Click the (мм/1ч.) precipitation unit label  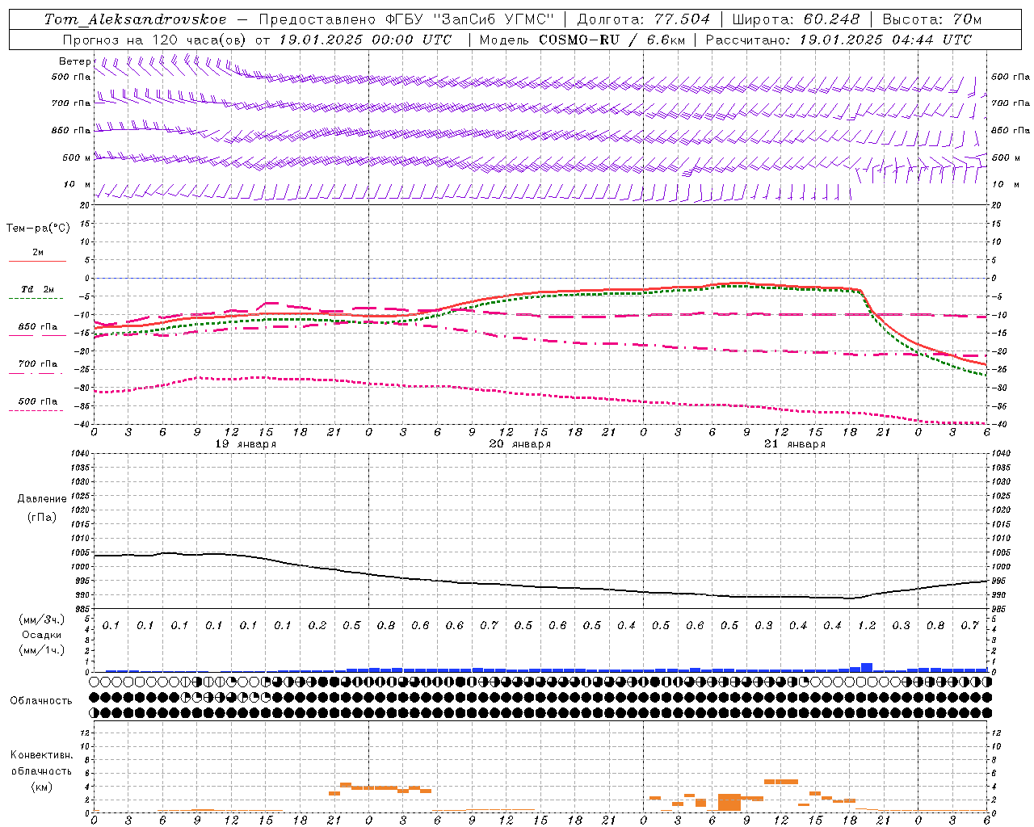pos(40,650)
